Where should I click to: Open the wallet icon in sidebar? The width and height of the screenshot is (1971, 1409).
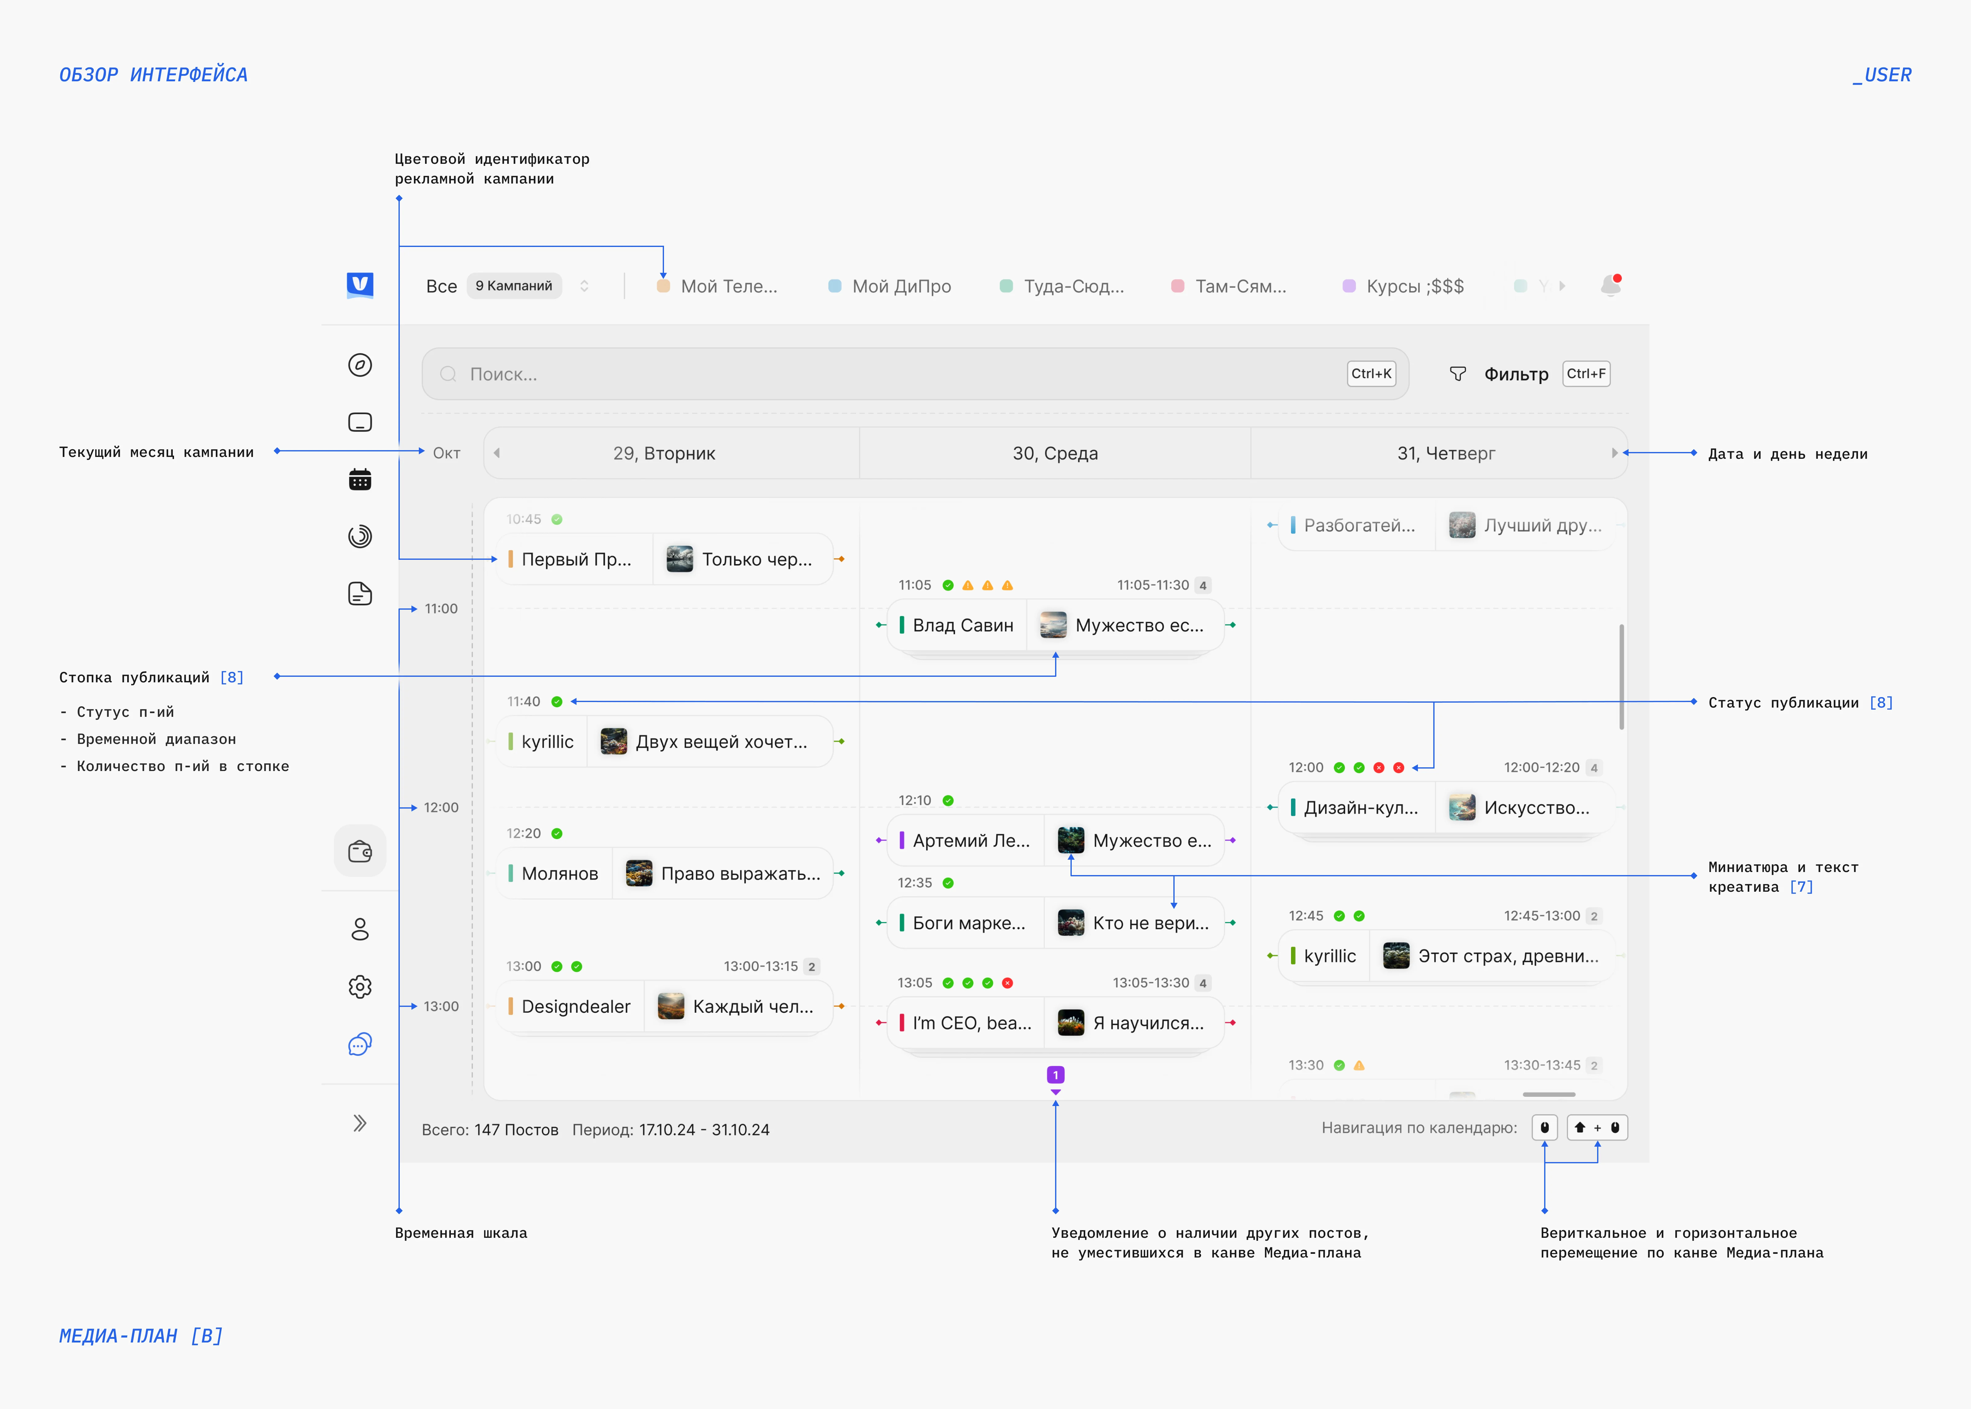(x=360, y=851)
